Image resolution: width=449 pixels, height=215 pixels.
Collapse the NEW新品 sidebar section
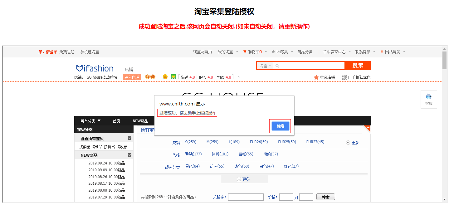[x=130, y=155]
